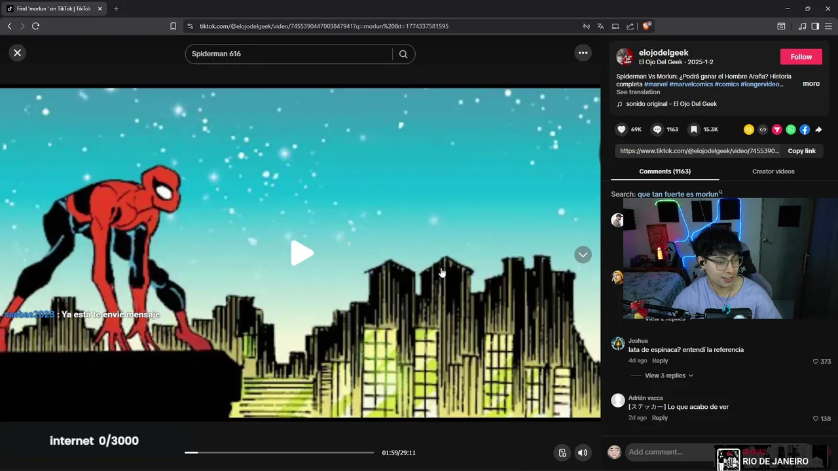Play the paused video
Image resolution: width=838 pixels, height=471 pixels.
click(301, 253)
